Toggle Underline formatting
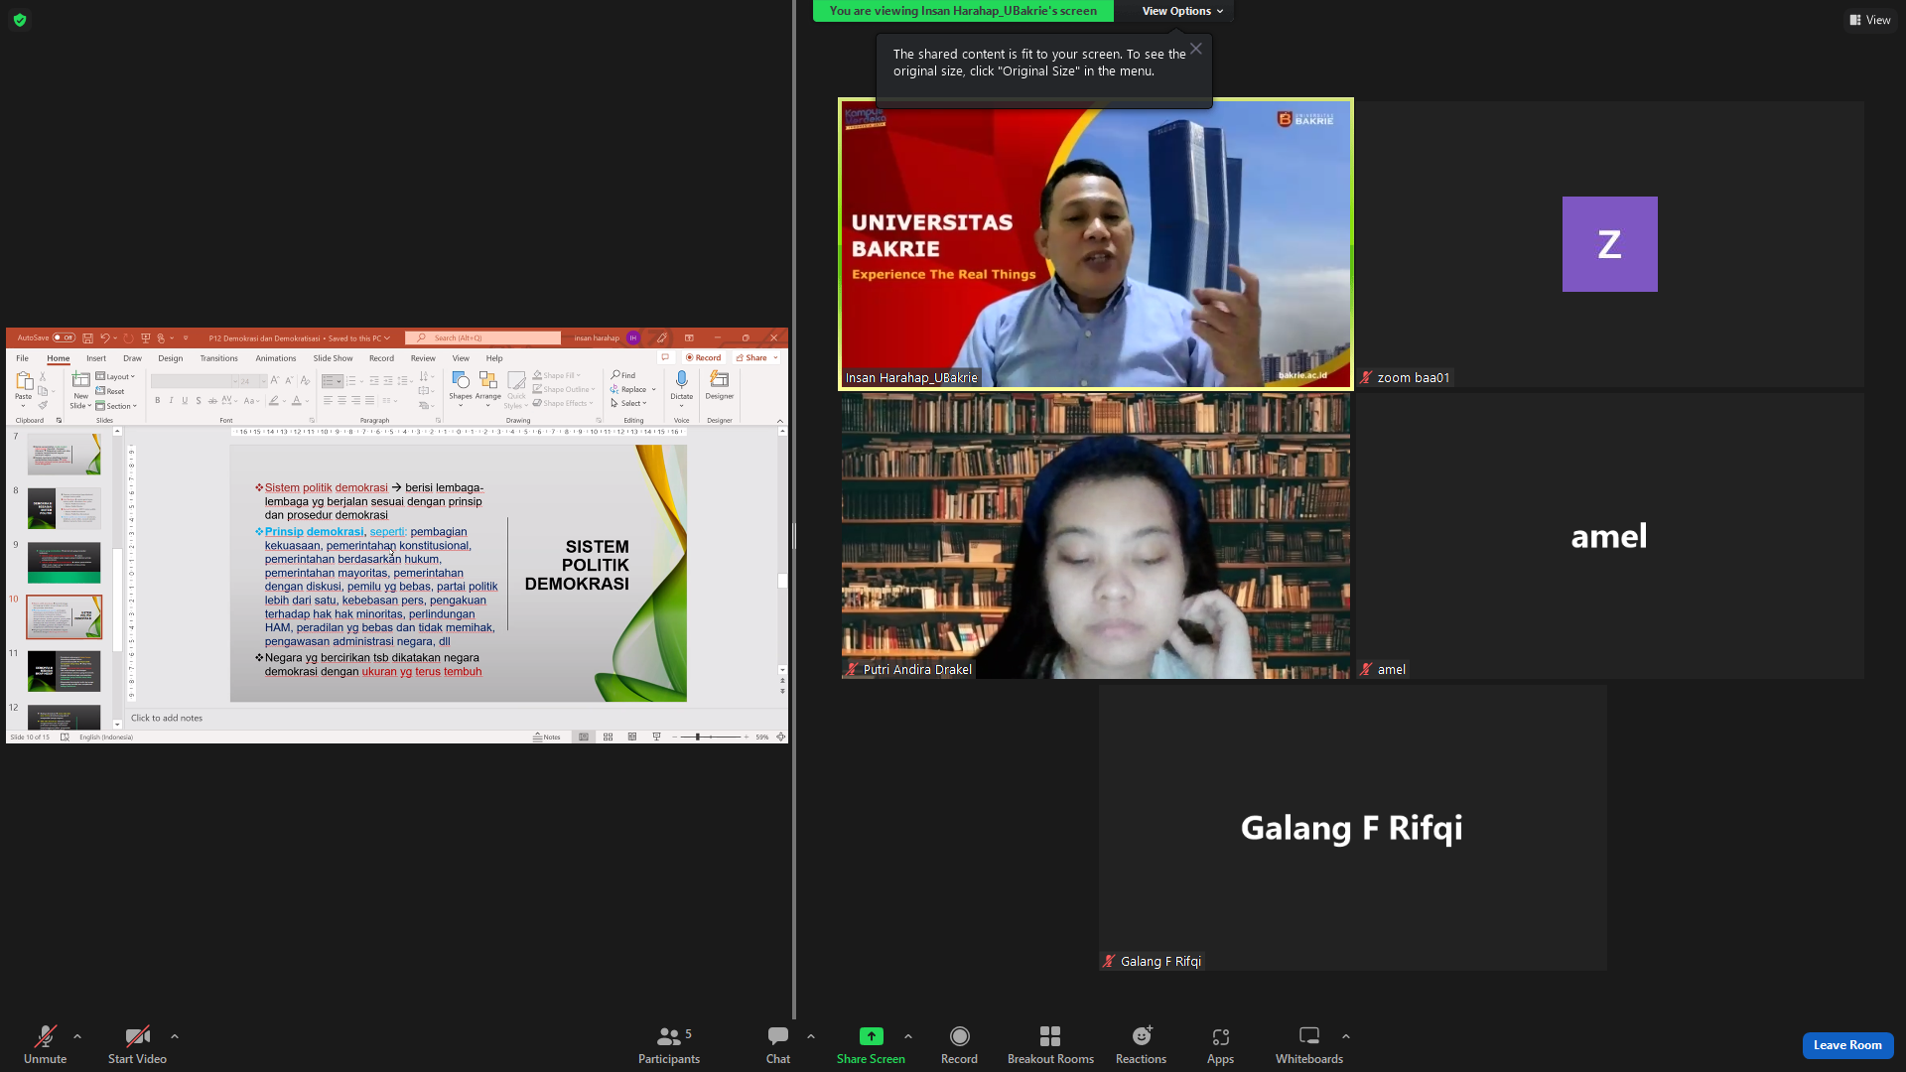Image resolution: width=1906 pixels, height=1072 pixels. tap(185, 401)
